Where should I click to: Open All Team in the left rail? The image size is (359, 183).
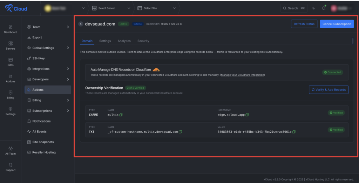(x=11, y=151)
